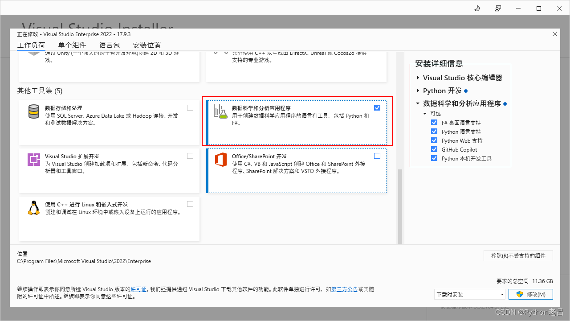This screenshot has height=321, width=570.
Task: Click the workloads list vertical scrollbar
Action: tap(399, 206)
